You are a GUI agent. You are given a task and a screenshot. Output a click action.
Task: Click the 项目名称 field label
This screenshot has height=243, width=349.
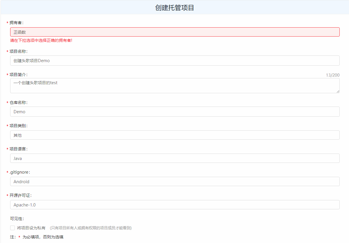click(x=19, y=51)
